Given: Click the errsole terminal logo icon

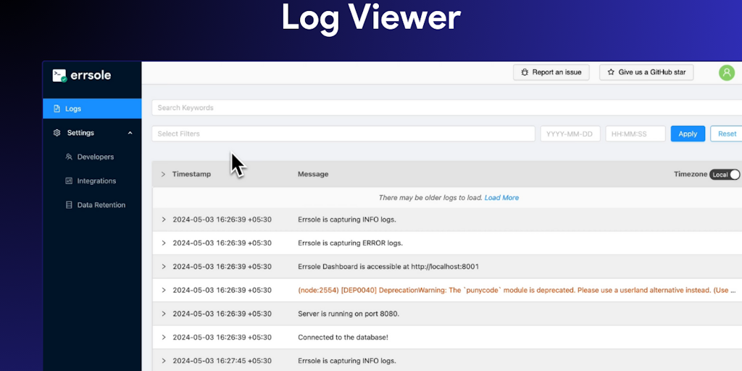Looking at the screenshot, I should pos(59,75).
